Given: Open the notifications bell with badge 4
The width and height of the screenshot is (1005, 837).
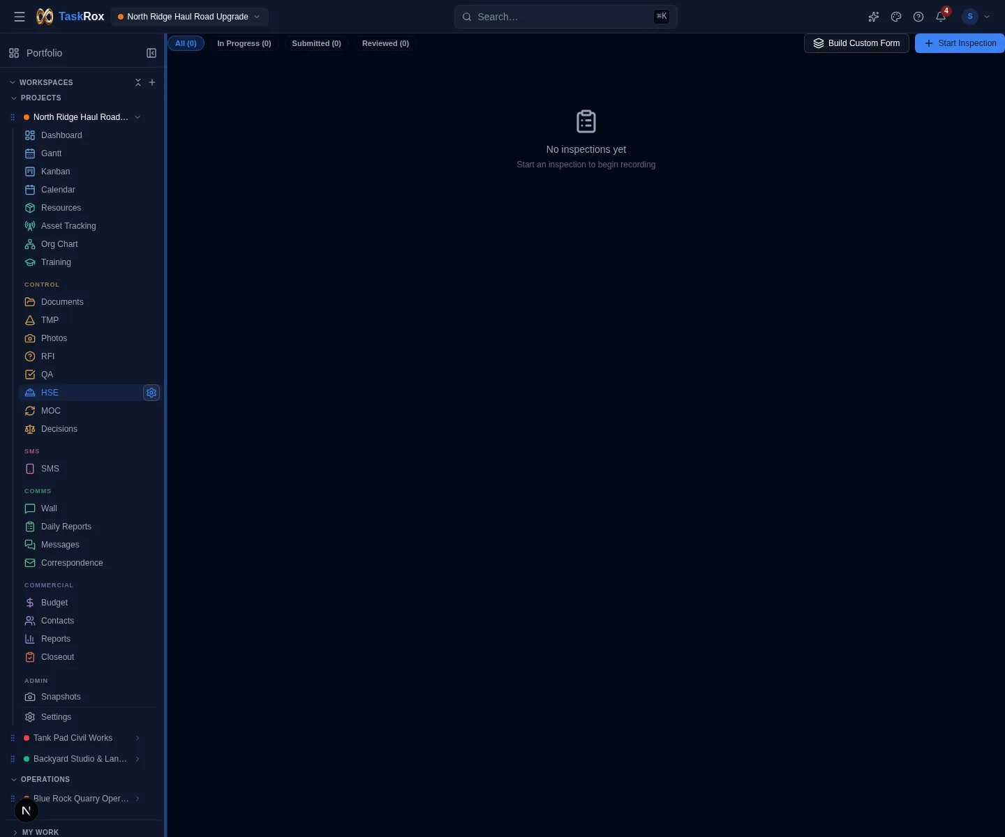Looking at the screenshot, I should click(941, 17).
